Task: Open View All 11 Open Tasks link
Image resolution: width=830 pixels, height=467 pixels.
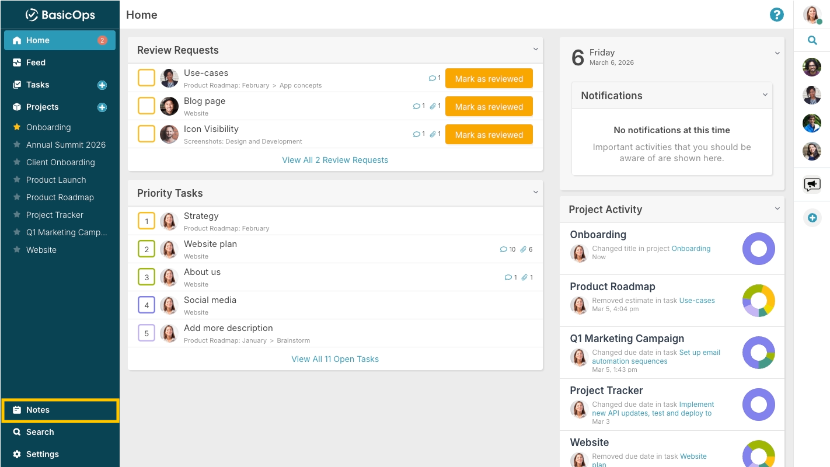Action: pos(335,359)
